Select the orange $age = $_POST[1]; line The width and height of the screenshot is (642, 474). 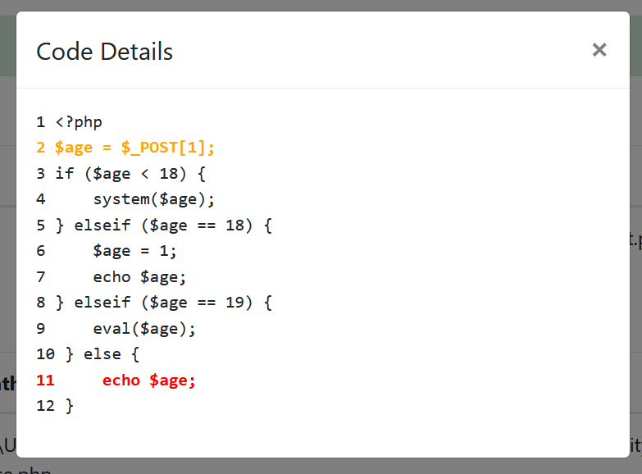[x=134, y=148]
